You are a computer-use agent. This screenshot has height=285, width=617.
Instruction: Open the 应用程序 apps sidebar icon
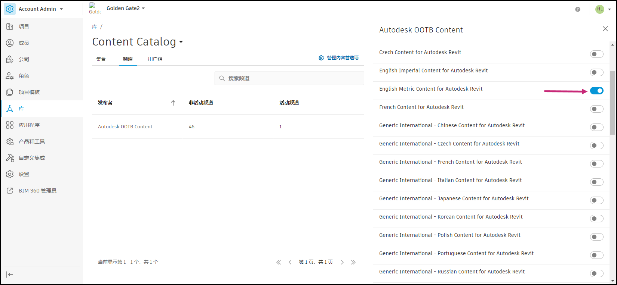click(10, 125)
